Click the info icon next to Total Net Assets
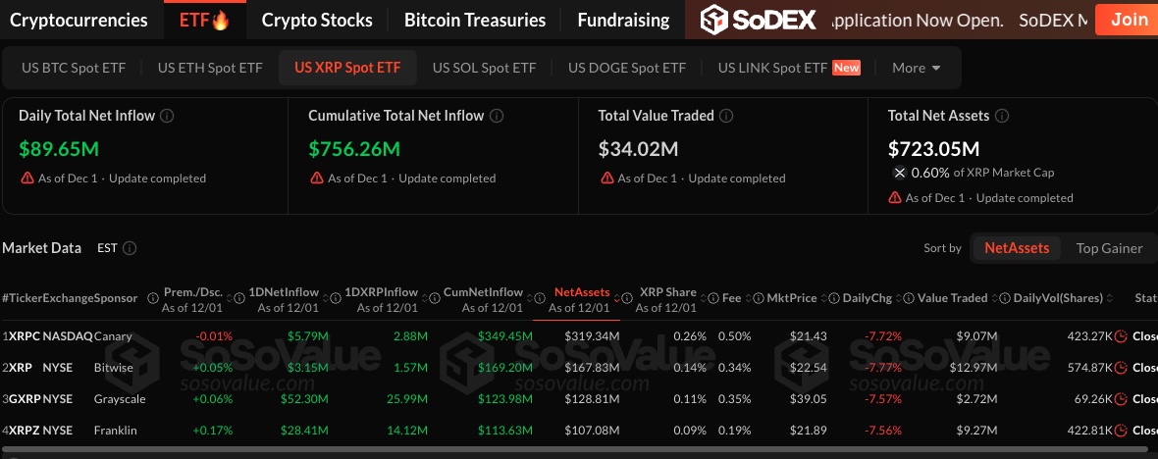The width and height of the screenshot is (1158, 459). (x=1001, y=116)
